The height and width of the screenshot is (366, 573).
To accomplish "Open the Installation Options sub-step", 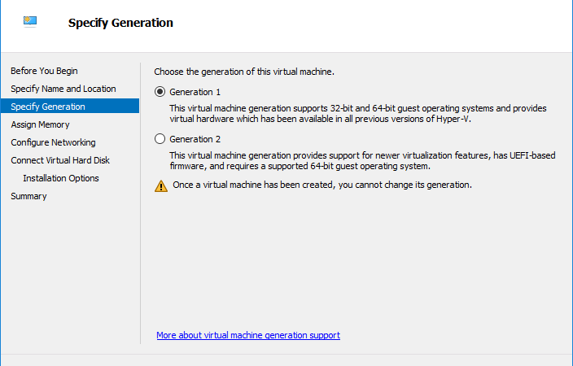I will point(61,178).
